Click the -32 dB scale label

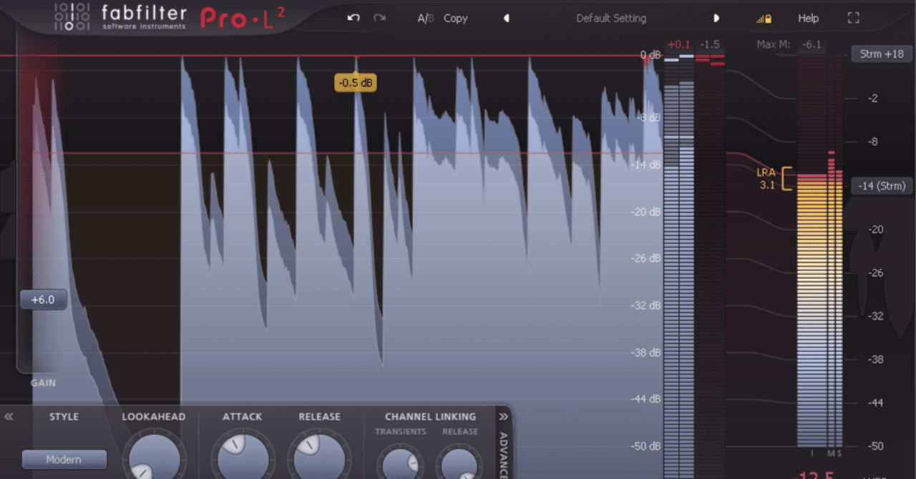click(x=647, y=305)
